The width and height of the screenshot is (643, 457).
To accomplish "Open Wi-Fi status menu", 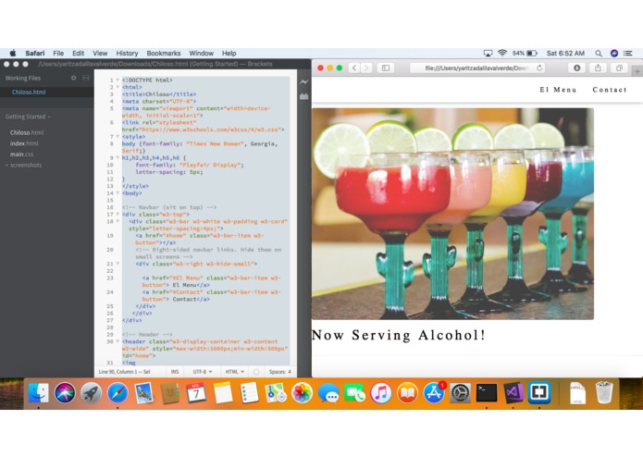I will pos(502,54).
